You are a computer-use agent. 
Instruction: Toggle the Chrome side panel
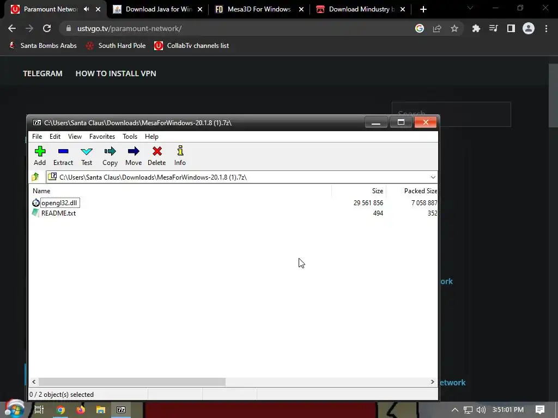point(511,28)
